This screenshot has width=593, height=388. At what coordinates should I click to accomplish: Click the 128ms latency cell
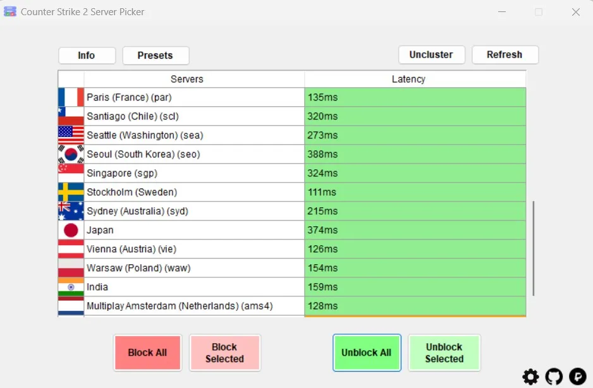[x=415, y=306]
